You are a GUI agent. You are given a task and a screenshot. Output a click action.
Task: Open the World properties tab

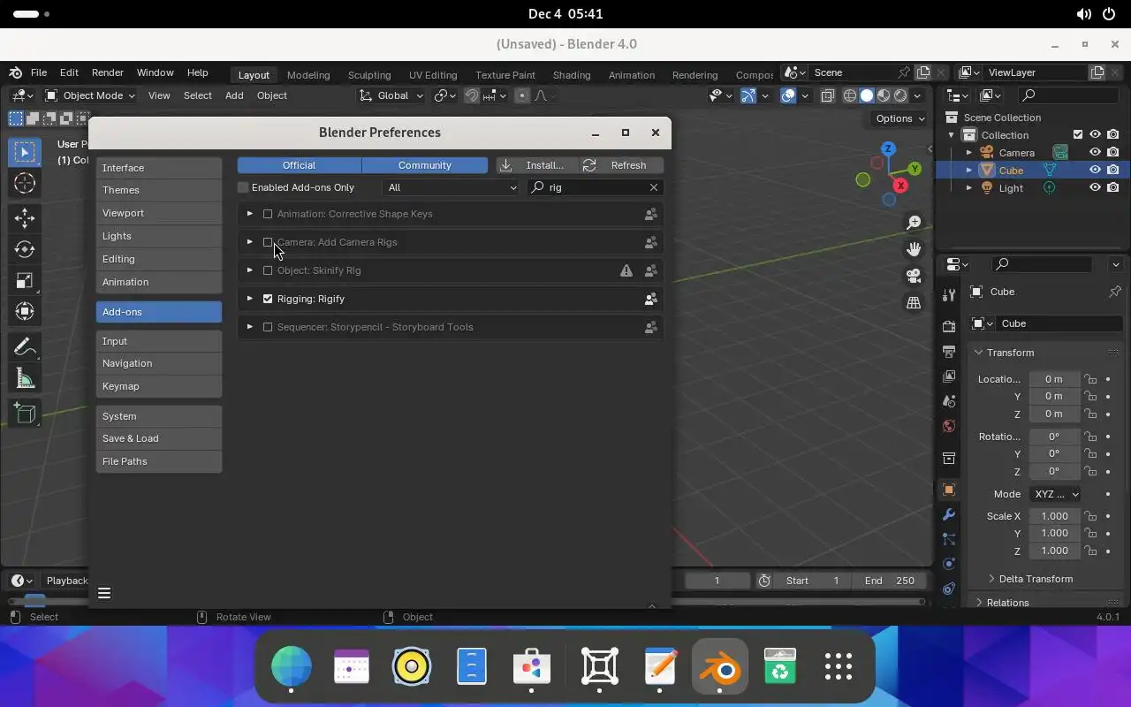point(949,426)
